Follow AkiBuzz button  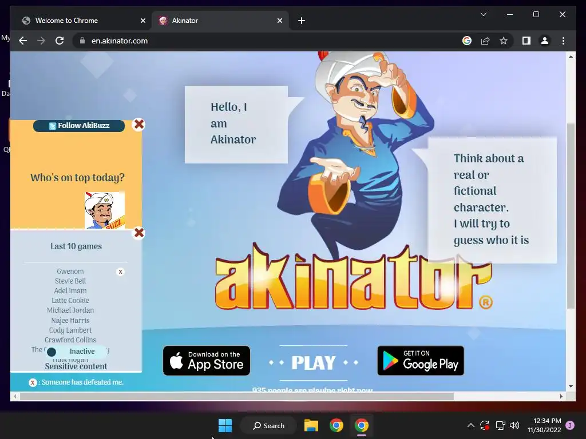(79, 126)
